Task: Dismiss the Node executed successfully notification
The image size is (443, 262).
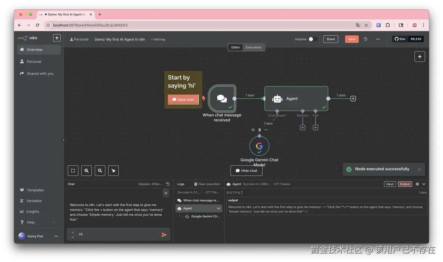Action: 419,169
